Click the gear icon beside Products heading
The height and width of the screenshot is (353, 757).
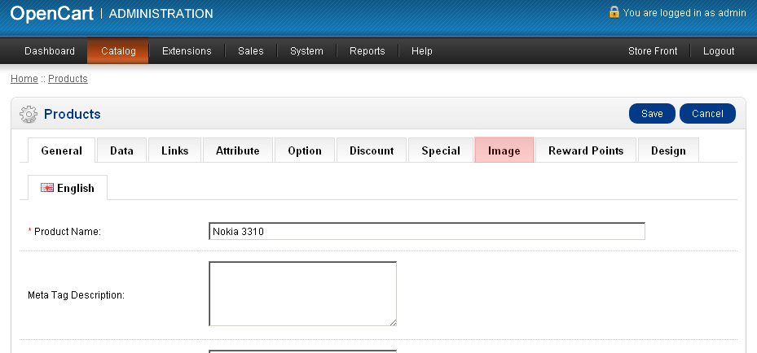29,115
